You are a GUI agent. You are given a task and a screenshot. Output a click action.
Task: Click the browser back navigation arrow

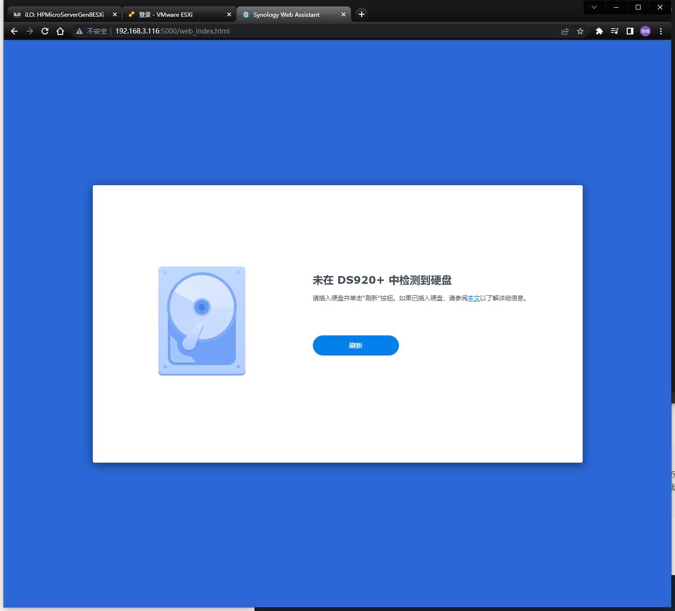[14, 31]
